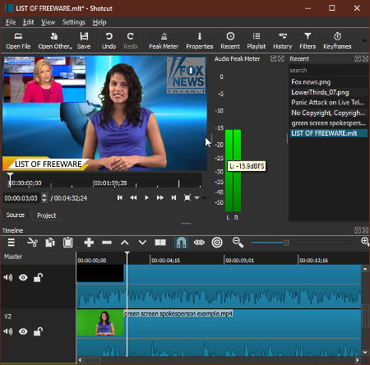Open the Playlist panel
370x365 pixels.
[257, 41]
